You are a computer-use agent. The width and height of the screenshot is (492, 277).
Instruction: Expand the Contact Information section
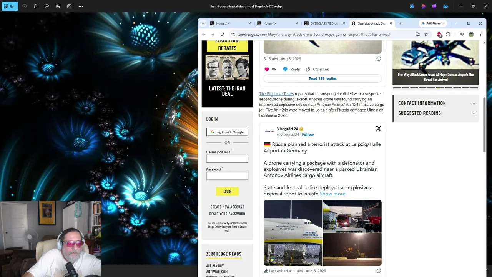(437, 103)
